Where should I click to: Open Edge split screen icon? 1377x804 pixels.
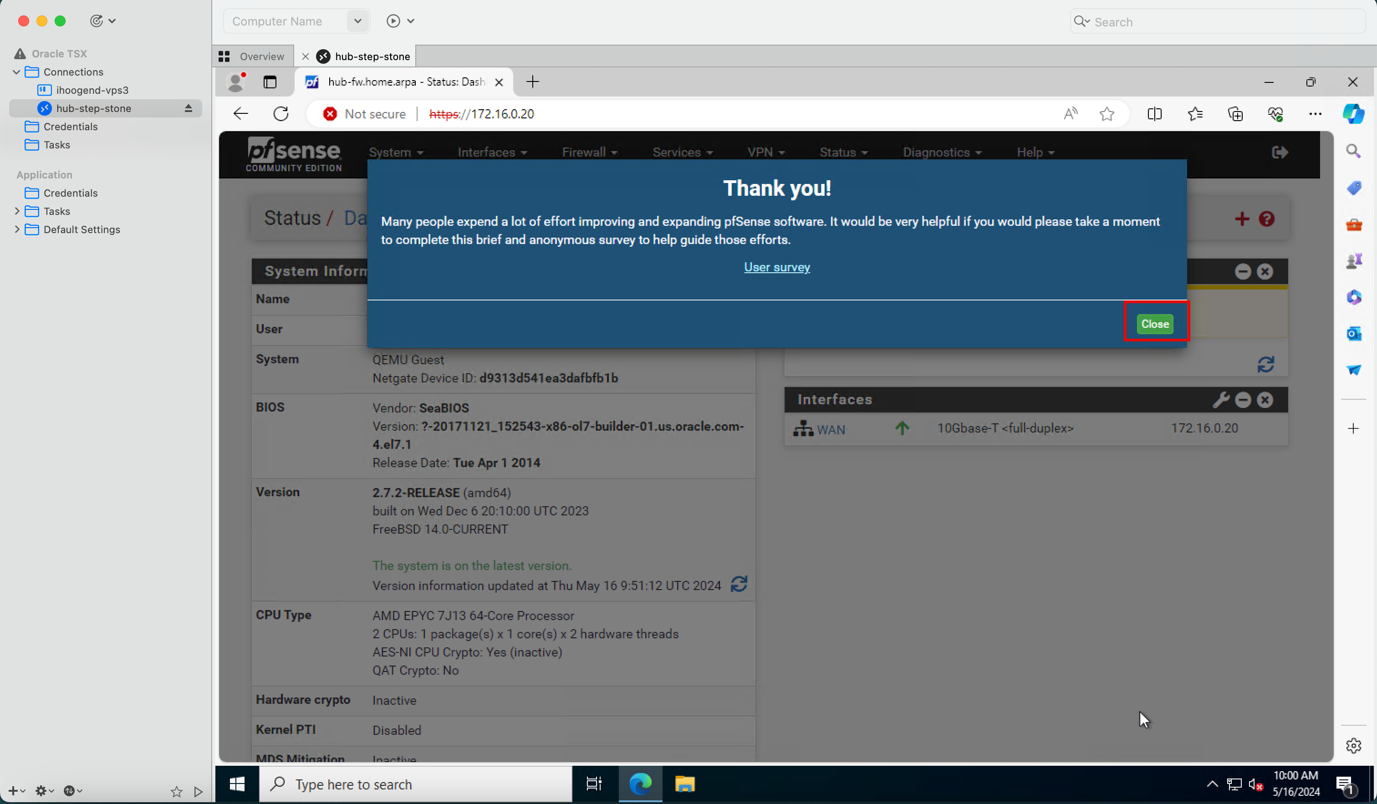1154,114
